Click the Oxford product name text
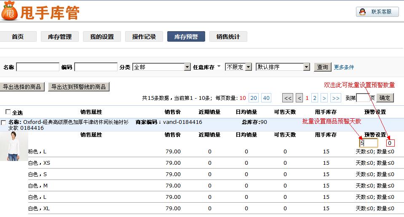Screen dimensions: 404x217 [x=69, y=125]
